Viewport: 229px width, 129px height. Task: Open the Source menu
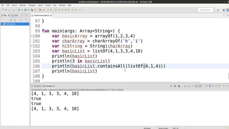pos(14,5)
